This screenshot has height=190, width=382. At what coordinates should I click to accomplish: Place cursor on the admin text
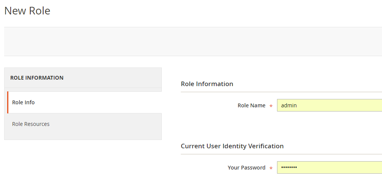(289, 105)
